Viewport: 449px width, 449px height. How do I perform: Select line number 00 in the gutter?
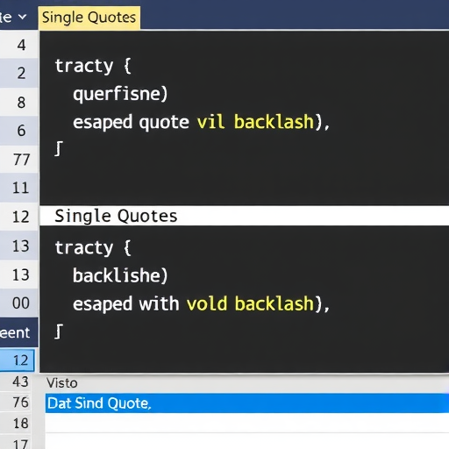pyautogui.click(x=21, y=303)
